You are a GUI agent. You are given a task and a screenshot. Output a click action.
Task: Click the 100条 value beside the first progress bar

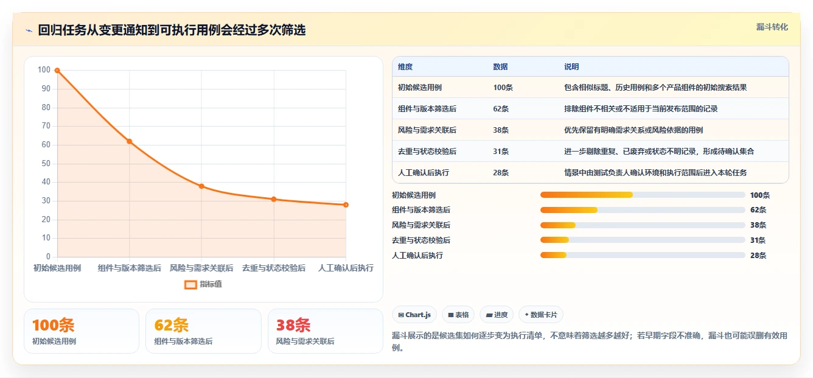[x=760, y=195]
